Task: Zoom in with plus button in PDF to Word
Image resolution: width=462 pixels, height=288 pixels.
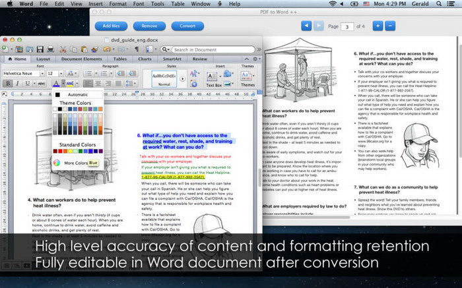Action: [378, 26]
